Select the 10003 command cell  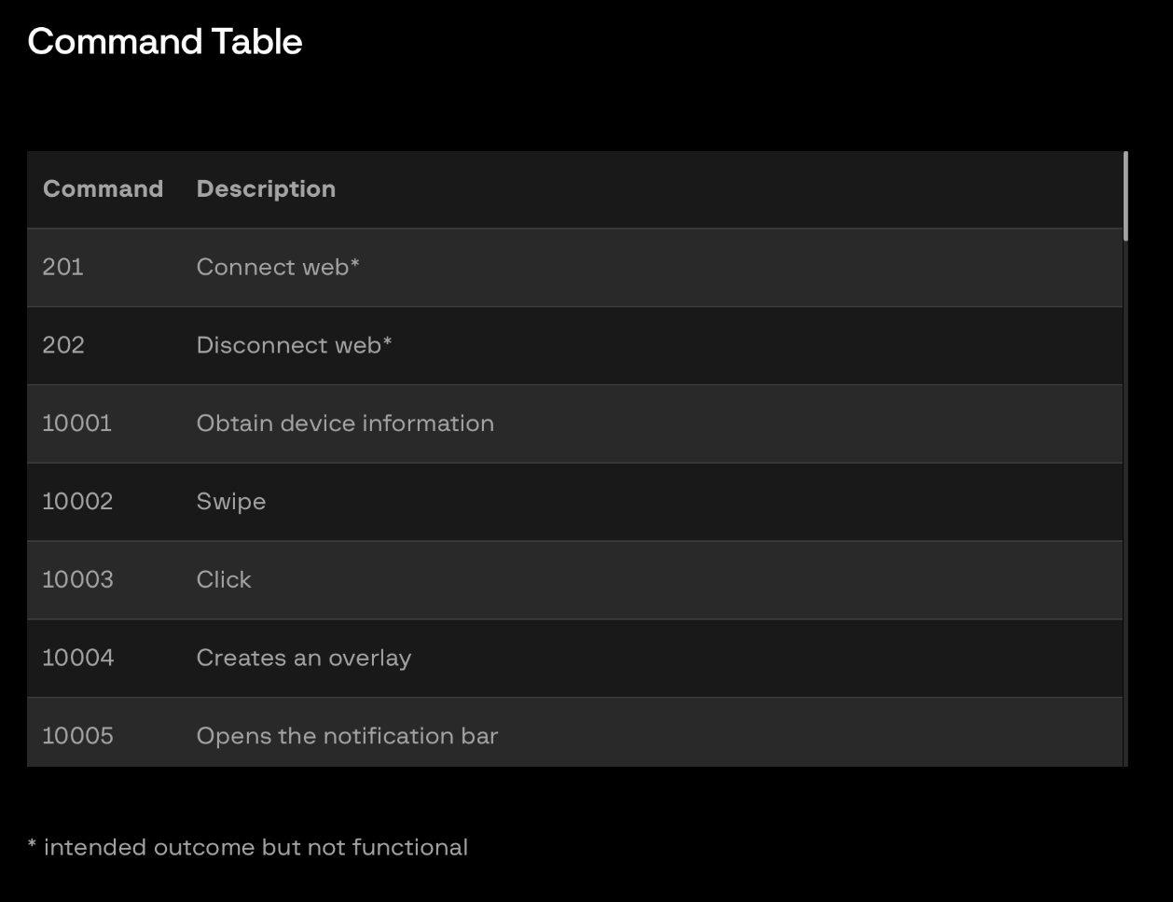coord(77,579)
